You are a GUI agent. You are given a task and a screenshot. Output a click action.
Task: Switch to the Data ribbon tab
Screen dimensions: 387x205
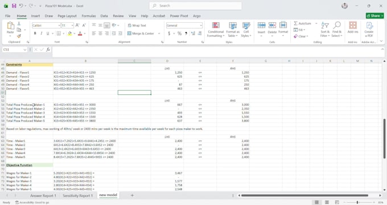[104, 16]
